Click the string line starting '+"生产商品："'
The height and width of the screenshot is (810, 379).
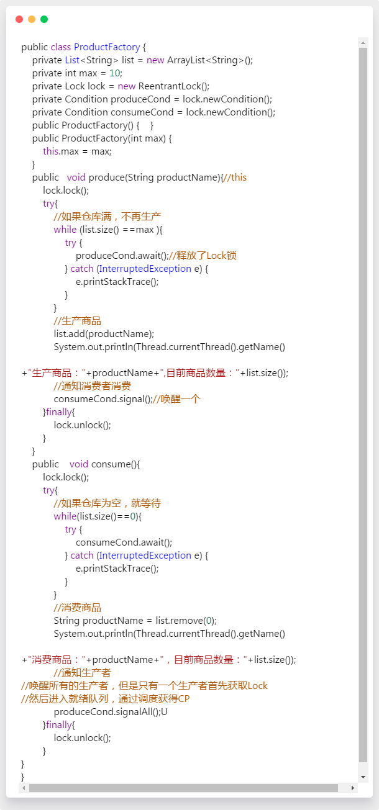pyautogui.click(x=155, y=373)
